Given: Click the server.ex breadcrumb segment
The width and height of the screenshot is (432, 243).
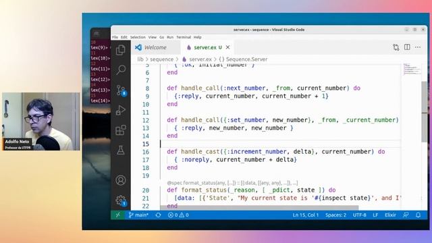Looking at the screenshot, I should click(200, 59).
